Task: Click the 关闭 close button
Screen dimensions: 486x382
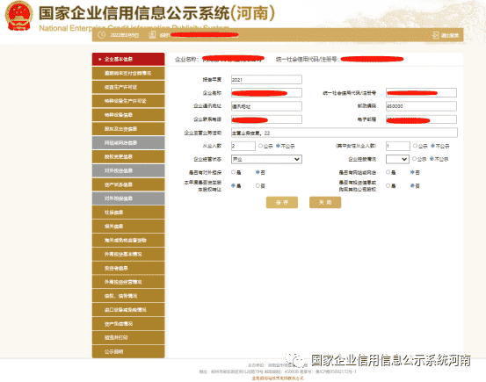Action: [325, 203]
